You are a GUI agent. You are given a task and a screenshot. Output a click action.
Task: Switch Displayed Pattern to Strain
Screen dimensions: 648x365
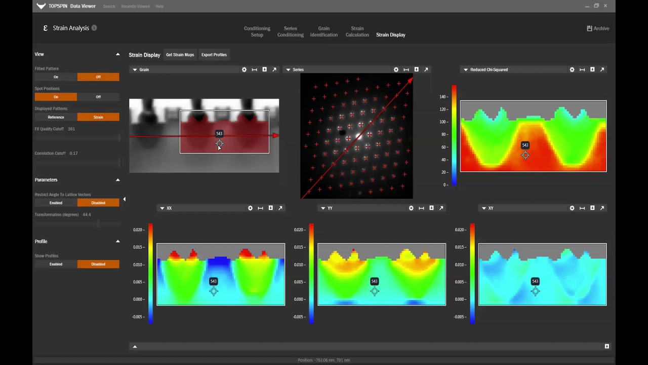98,117
